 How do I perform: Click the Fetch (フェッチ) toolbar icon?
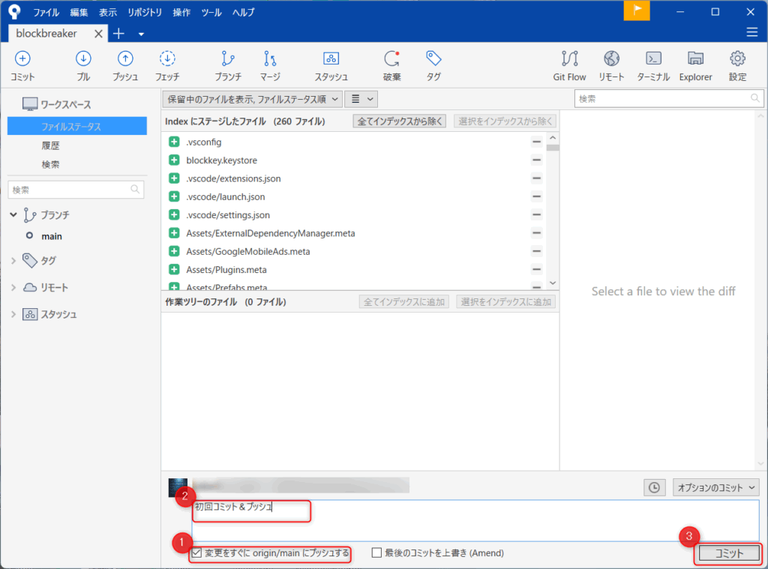(167, 60)
